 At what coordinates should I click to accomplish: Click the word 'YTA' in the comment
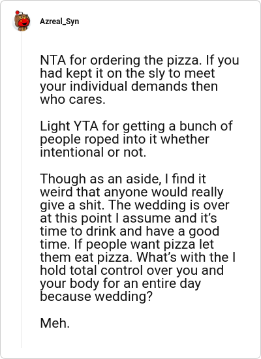(86, 126)
